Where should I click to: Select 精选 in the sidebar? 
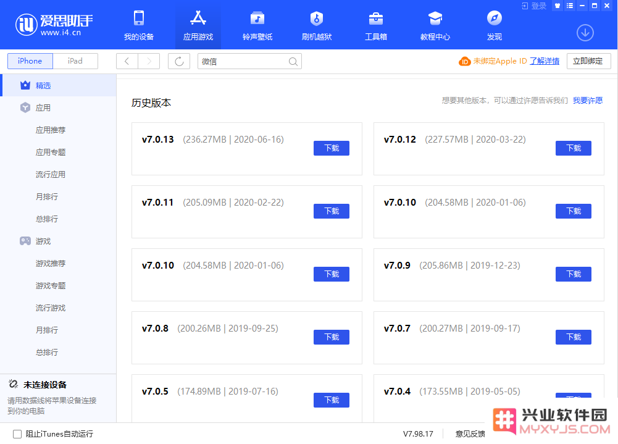[59, 85]
